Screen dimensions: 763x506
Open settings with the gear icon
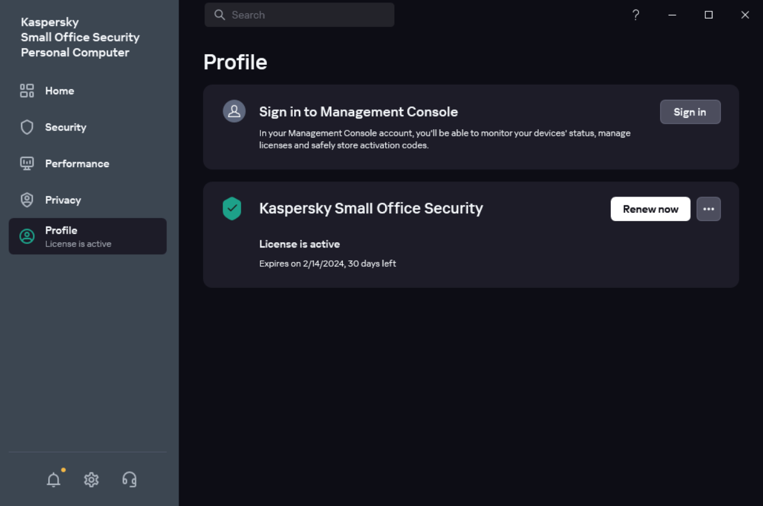[91, 480]
